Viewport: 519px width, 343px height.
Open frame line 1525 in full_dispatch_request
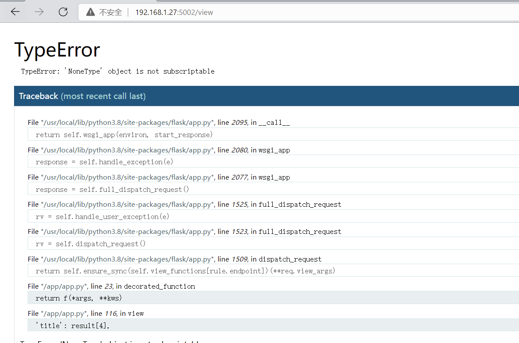[184, 204]
